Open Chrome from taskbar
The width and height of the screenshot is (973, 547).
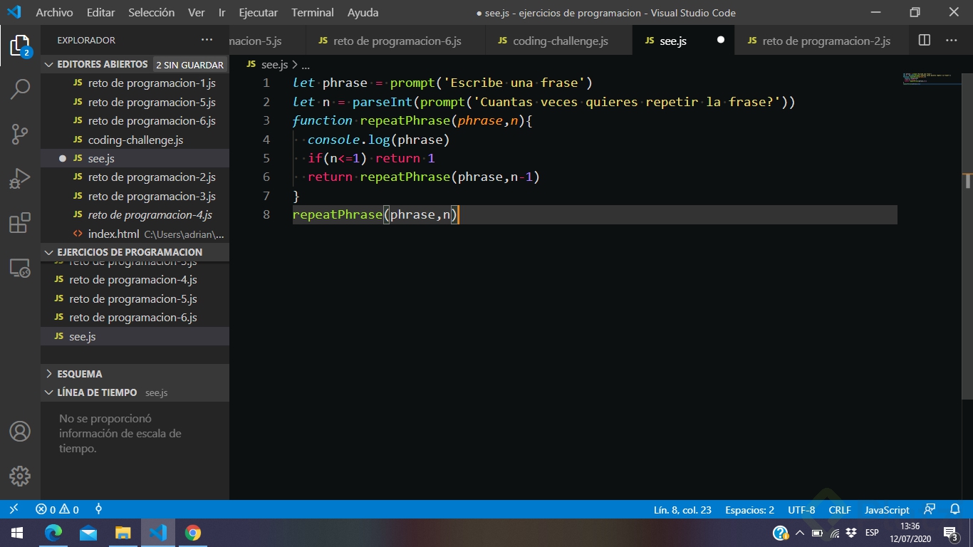[193, 533]
